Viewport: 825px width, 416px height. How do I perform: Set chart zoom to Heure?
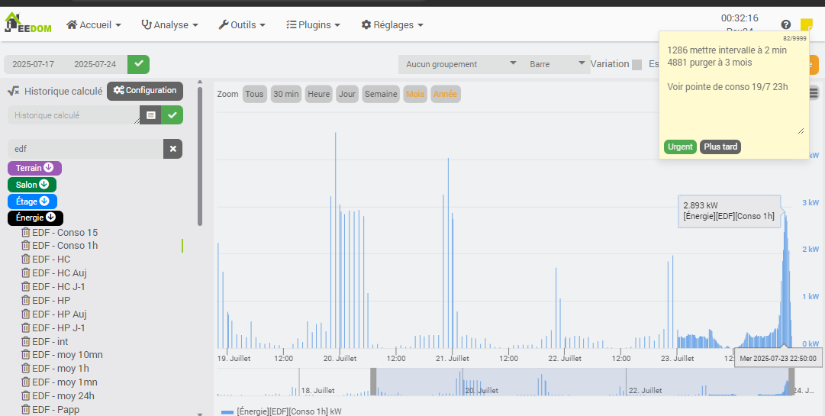[318, 94]
